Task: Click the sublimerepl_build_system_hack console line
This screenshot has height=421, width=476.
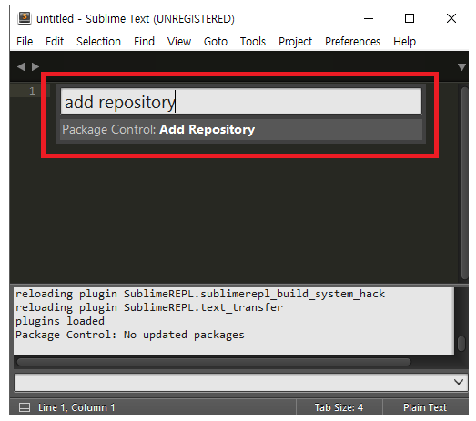Action: coord(200,294)
